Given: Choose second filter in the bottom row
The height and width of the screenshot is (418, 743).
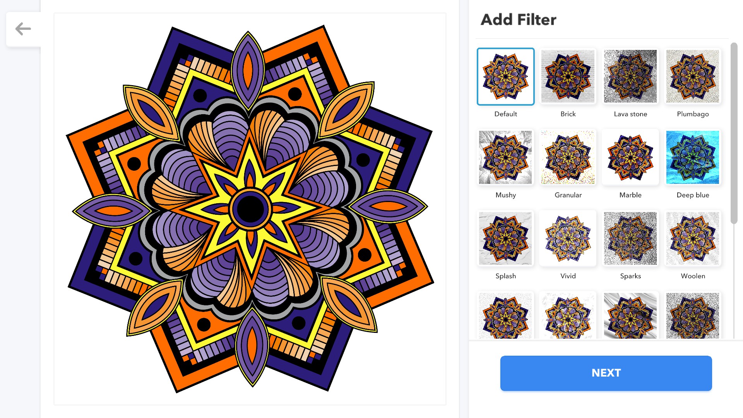Looking at the screenshot, I should click(x=568, y=316).
